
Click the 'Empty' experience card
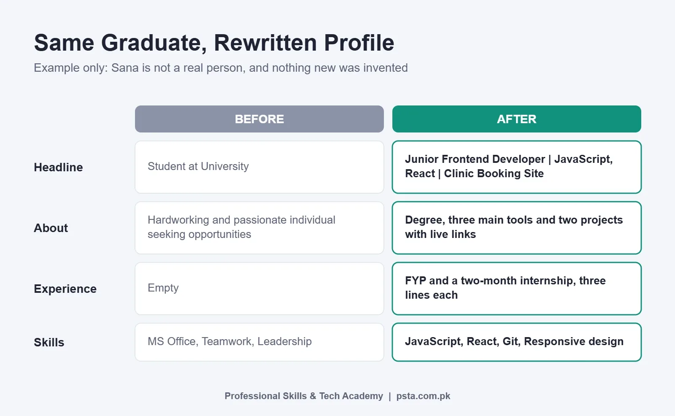259,289
